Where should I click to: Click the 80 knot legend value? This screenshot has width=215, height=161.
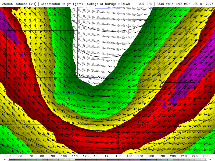(42, 156)
